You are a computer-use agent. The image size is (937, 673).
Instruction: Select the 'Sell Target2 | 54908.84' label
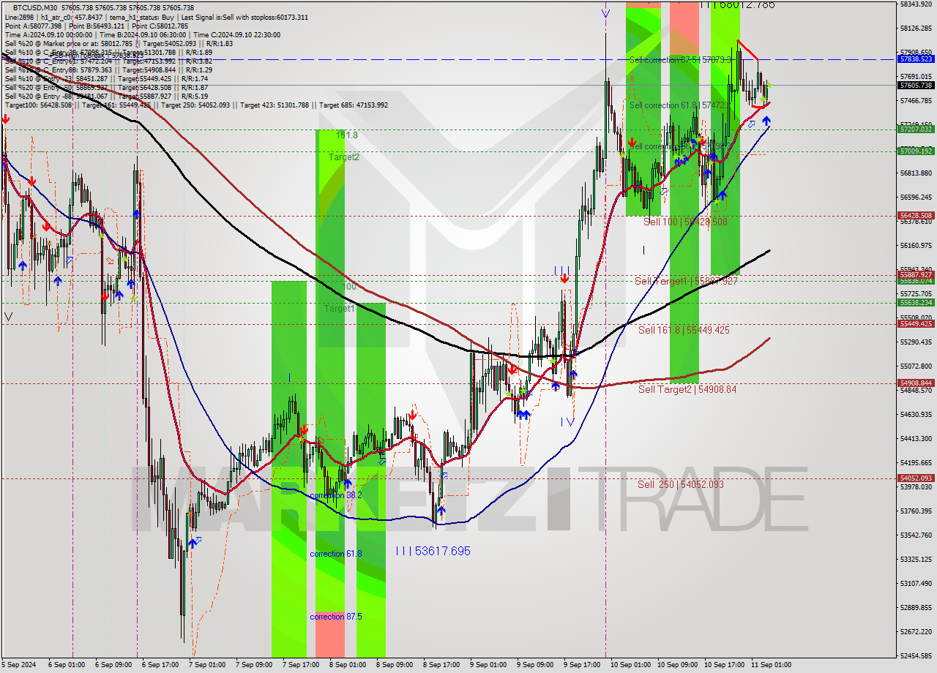687,389
